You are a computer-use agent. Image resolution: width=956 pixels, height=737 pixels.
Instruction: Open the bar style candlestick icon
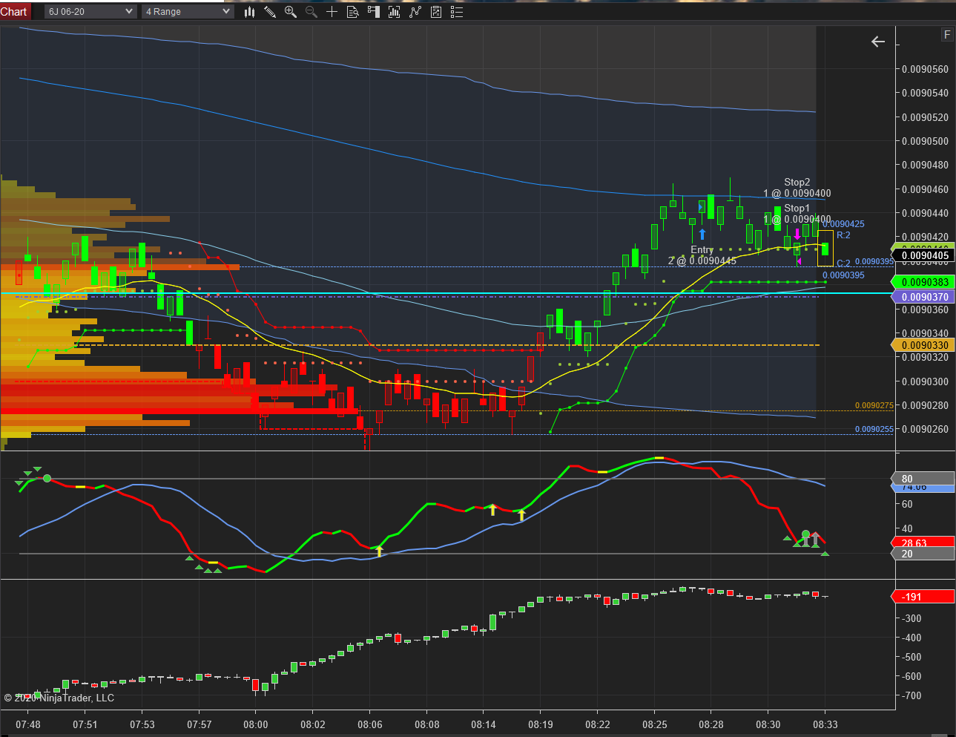249,12
